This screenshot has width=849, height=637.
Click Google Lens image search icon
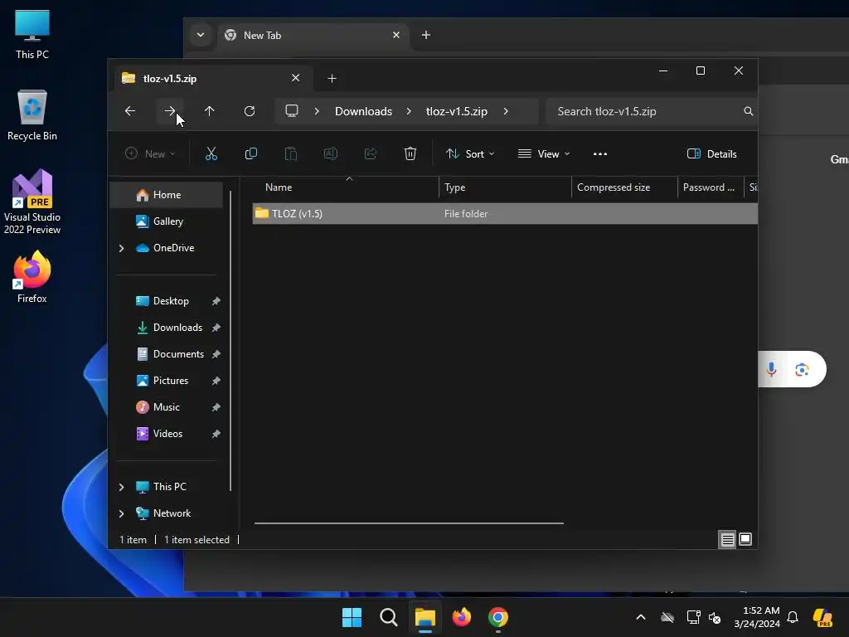pyautogui.click(x=802, y=369)
